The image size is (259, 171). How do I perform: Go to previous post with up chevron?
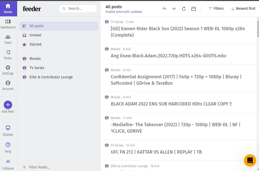[164, 8]
